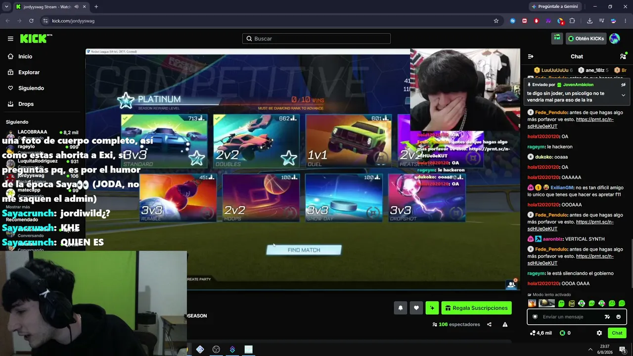The width and height of the screenshot is (633, 356).
Task: View site information icon in the address bar
Action: [x=45, y=21]
